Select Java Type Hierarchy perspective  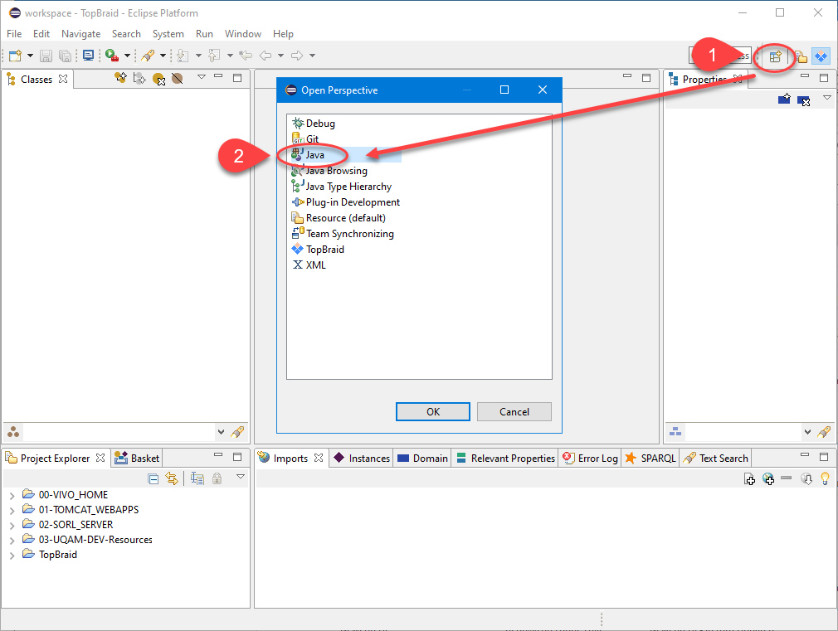pos(342,187)
